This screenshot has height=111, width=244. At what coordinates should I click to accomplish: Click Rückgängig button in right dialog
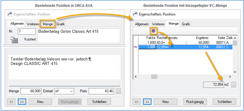coord(195,102)
